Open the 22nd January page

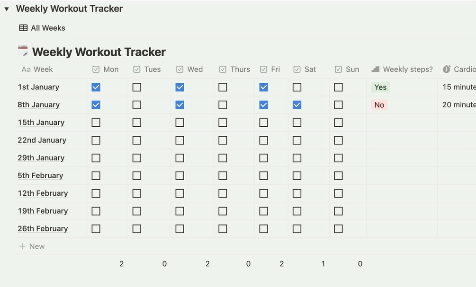click(x=42, y=140)
